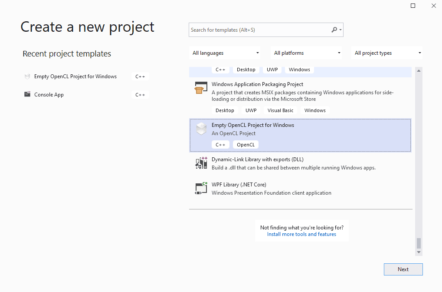442x292 pixels.
Task: Expand the search options arrow
Action: tap(341, 30)
